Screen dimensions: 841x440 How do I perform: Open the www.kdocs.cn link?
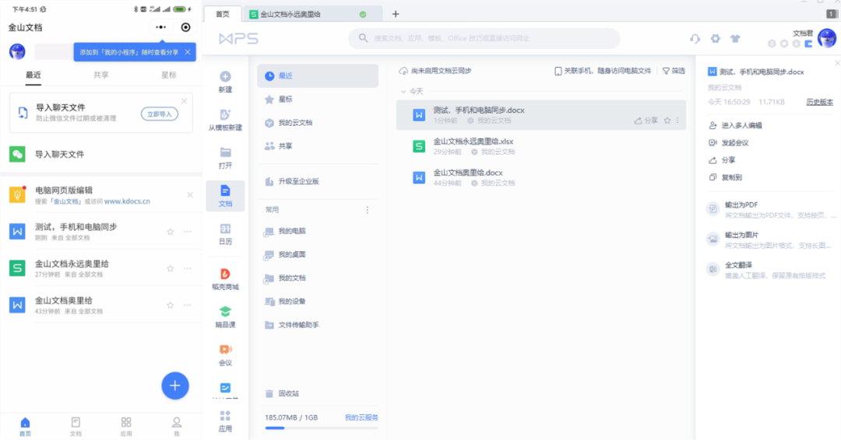(127, 201)
